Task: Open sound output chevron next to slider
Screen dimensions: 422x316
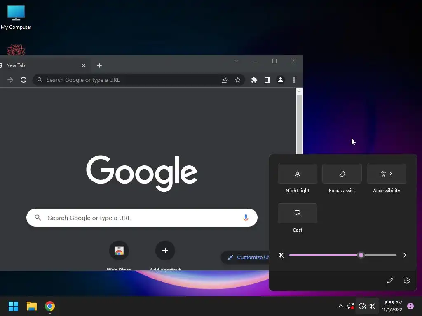Action: (x=405, y=255)
